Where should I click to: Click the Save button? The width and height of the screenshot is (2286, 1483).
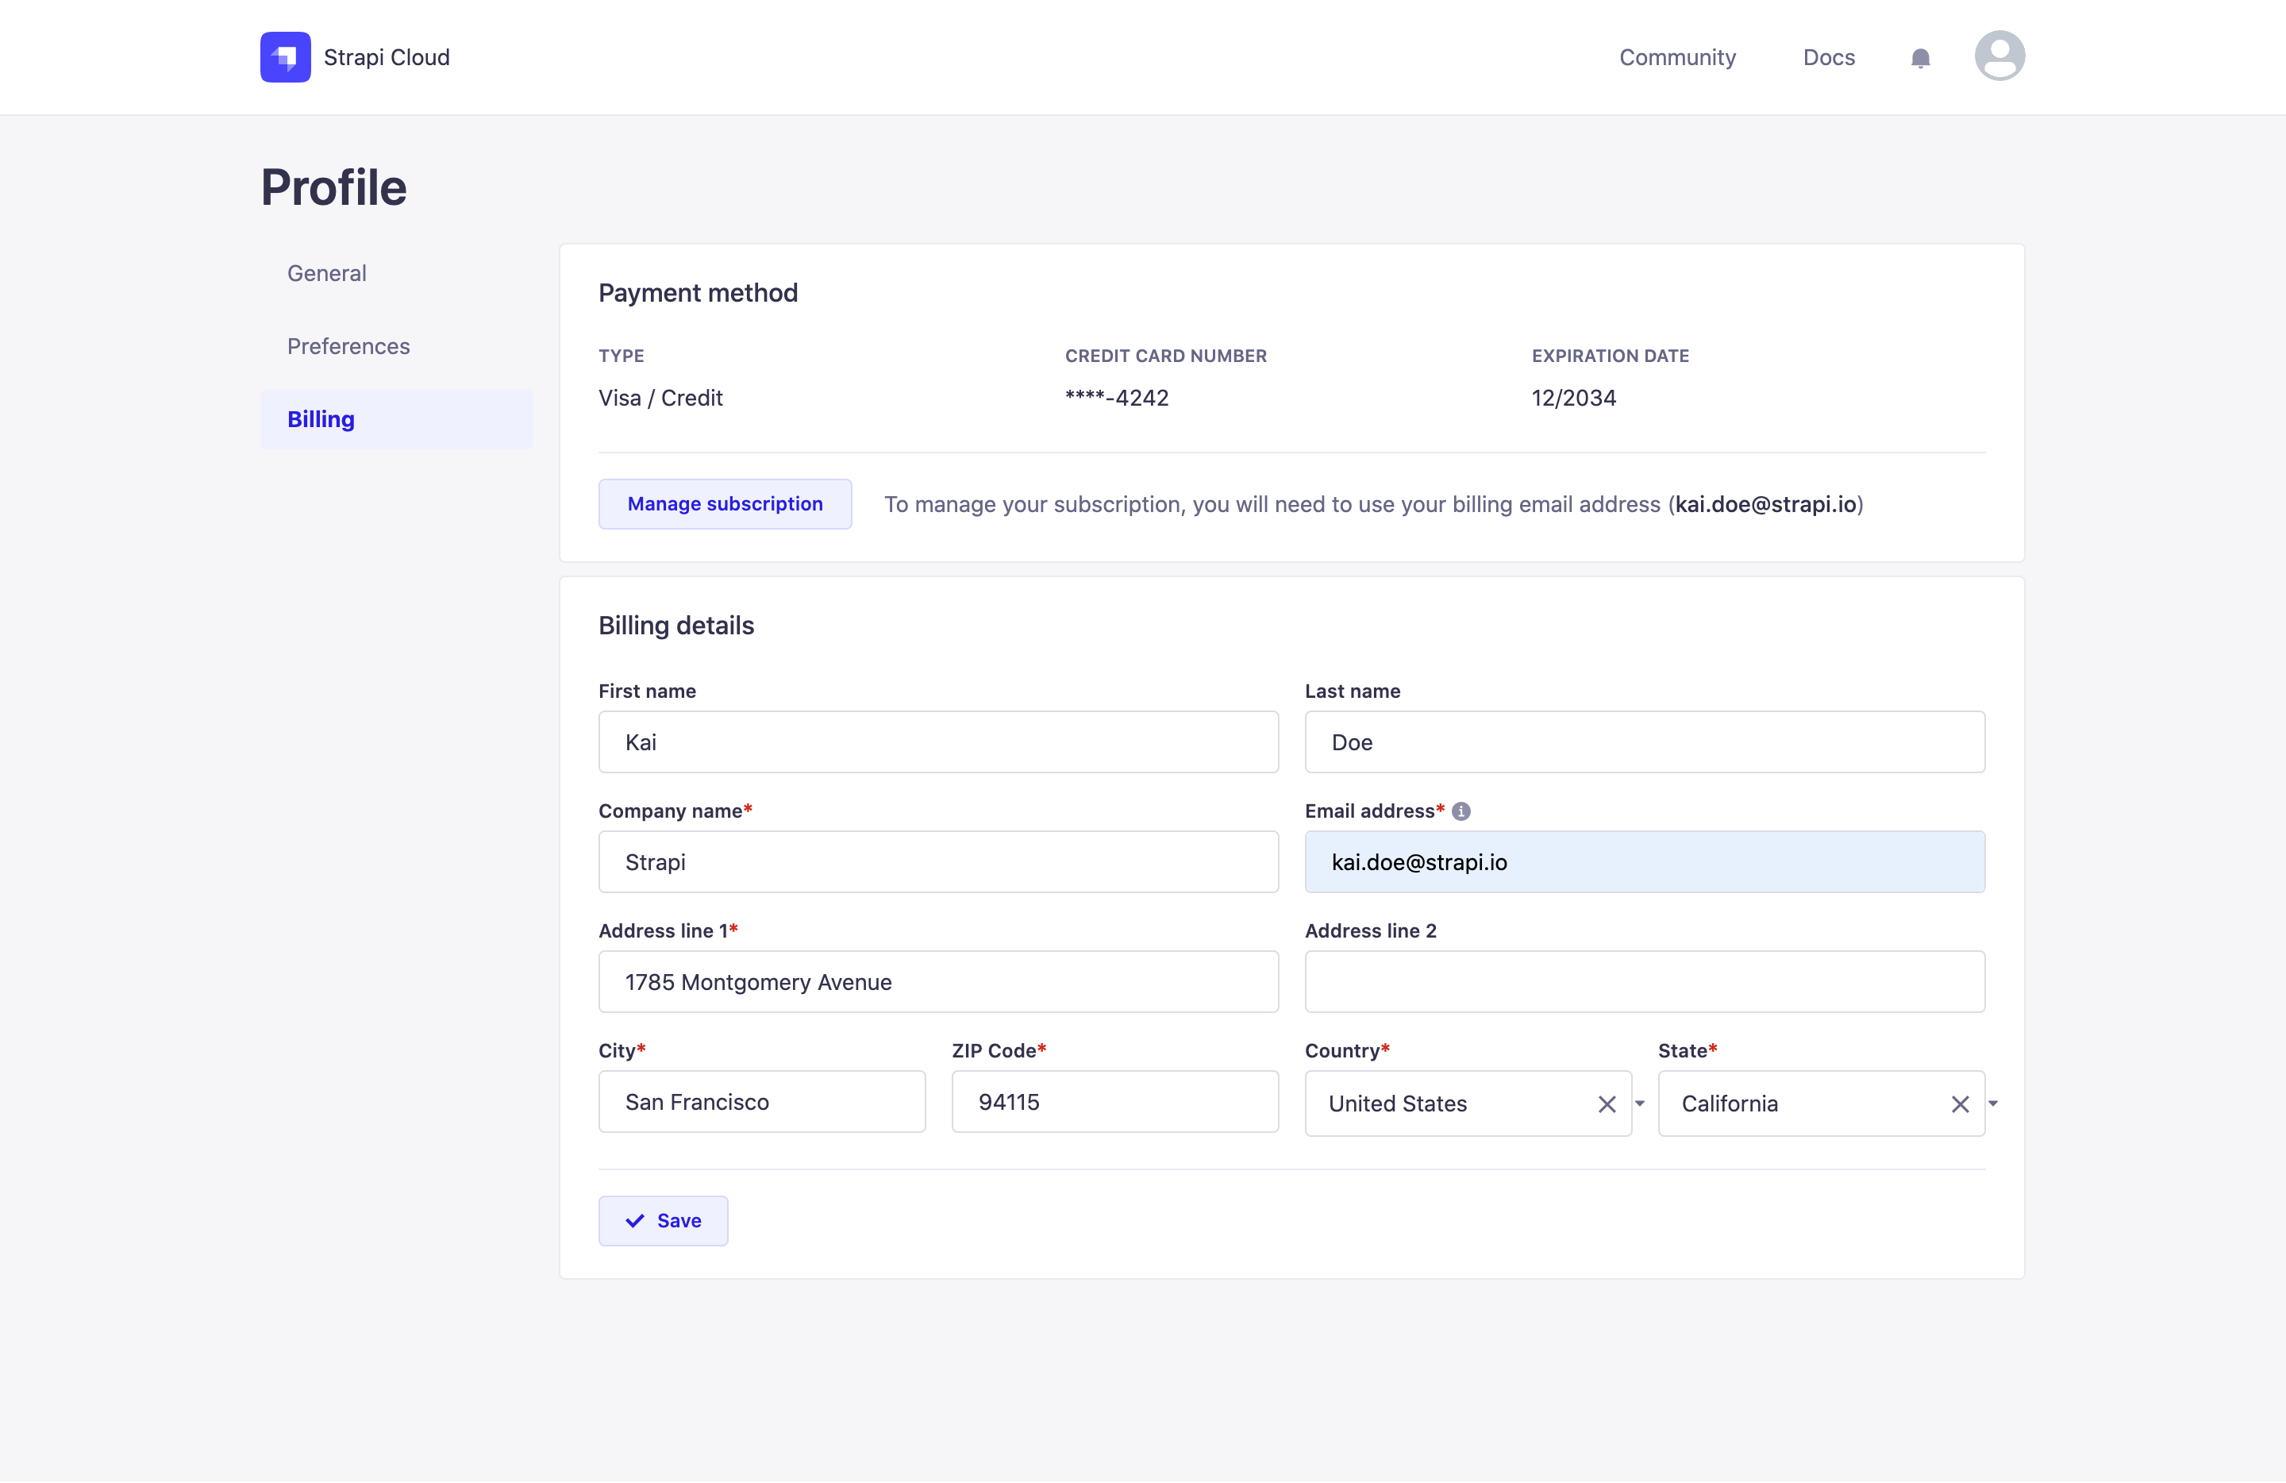click(661, 1219)
